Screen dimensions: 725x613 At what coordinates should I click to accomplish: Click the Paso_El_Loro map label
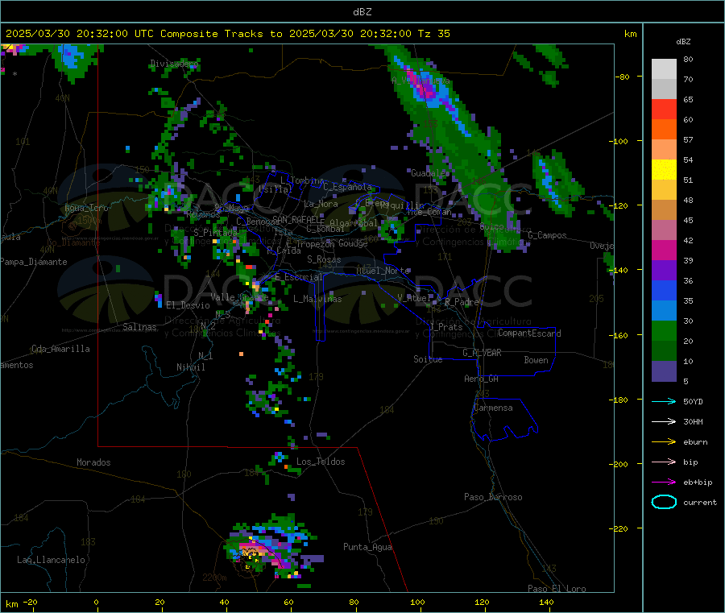(x=557, y=589)
